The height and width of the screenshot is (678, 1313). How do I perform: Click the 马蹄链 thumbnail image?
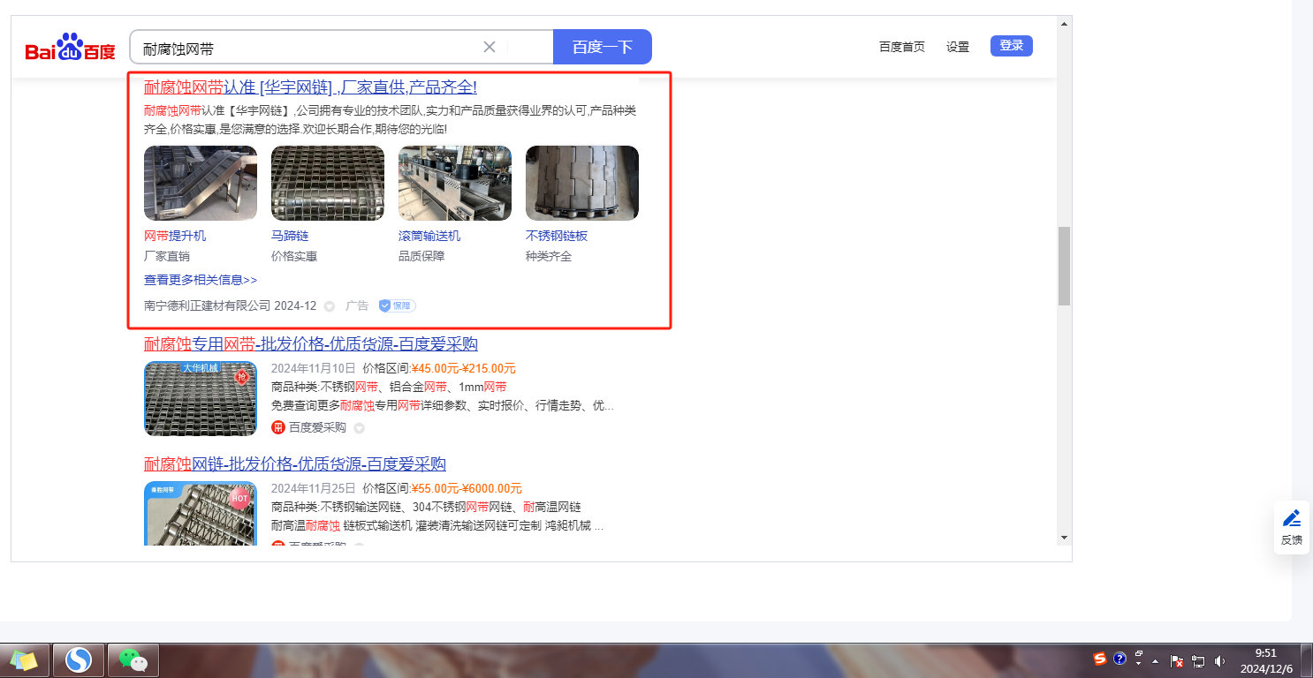[328, 183]
